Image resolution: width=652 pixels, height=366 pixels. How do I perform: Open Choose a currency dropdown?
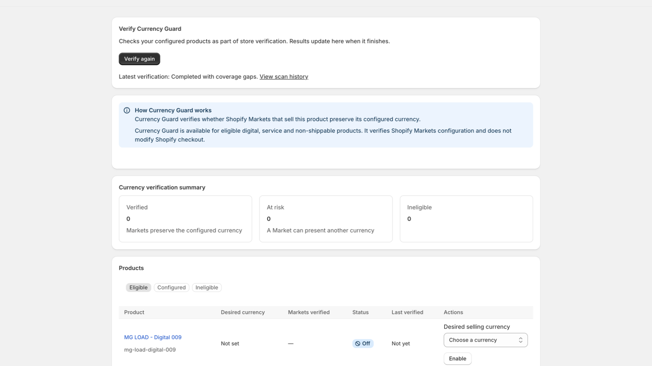(x=486, y=340)
